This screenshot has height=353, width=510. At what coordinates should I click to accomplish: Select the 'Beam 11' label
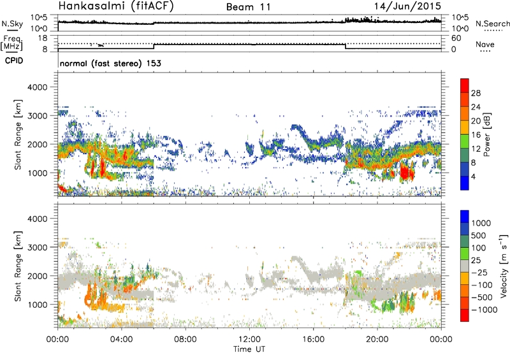pos(249,7)
